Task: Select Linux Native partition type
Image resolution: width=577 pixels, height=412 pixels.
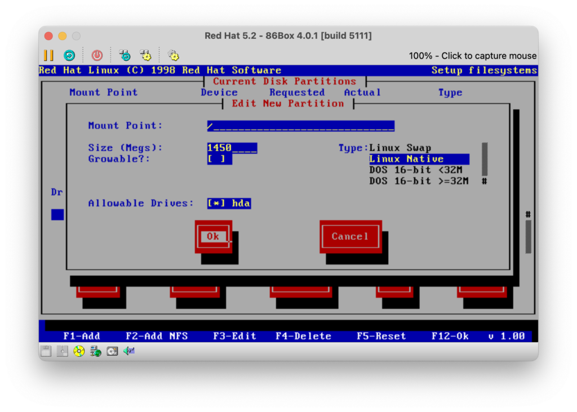Action: (x=419, y=159)
